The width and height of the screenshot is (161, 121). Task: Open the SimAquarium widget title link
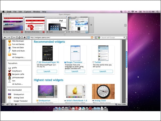44,101
